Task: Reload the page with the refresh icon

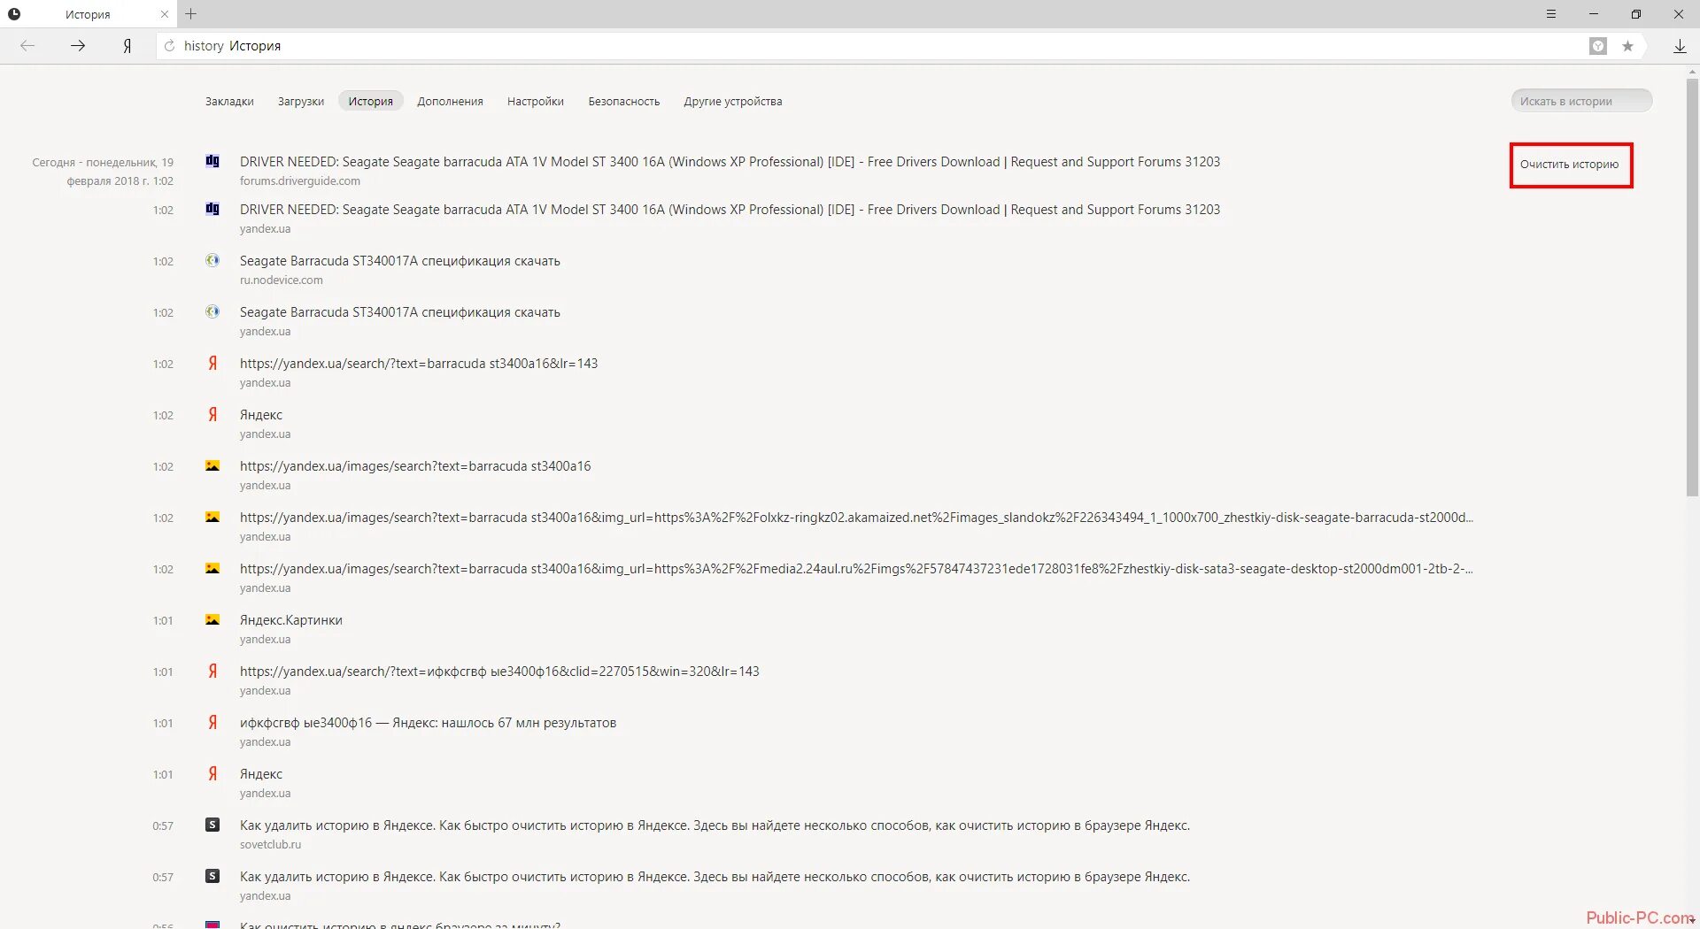Action: pos(169,46)
